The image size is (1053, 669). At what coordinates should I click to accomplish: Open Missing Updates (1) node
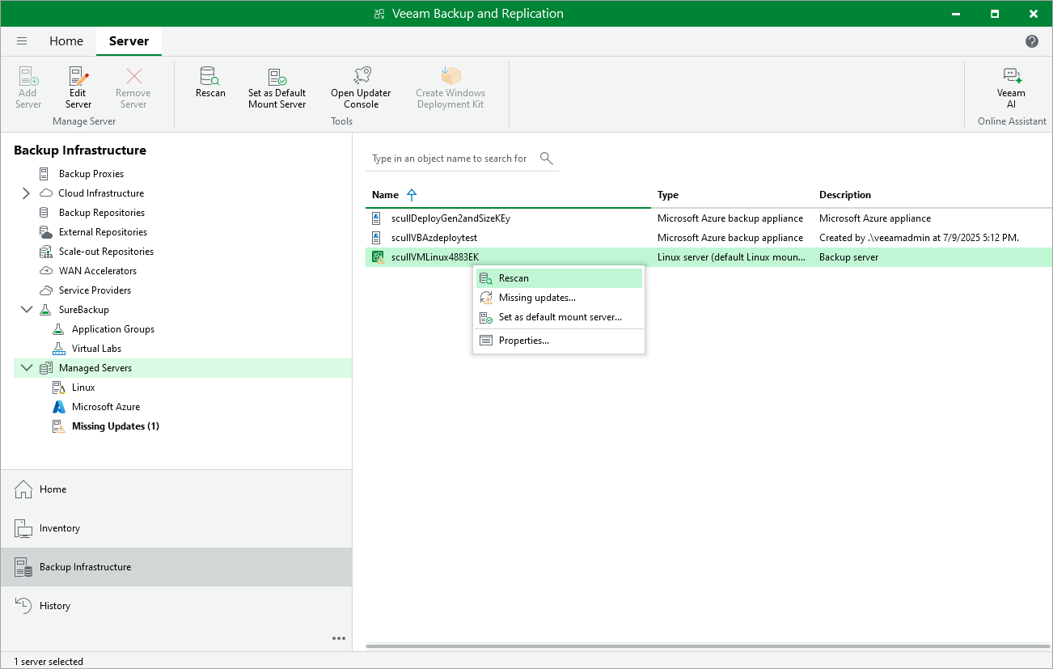tap(116, 426)
